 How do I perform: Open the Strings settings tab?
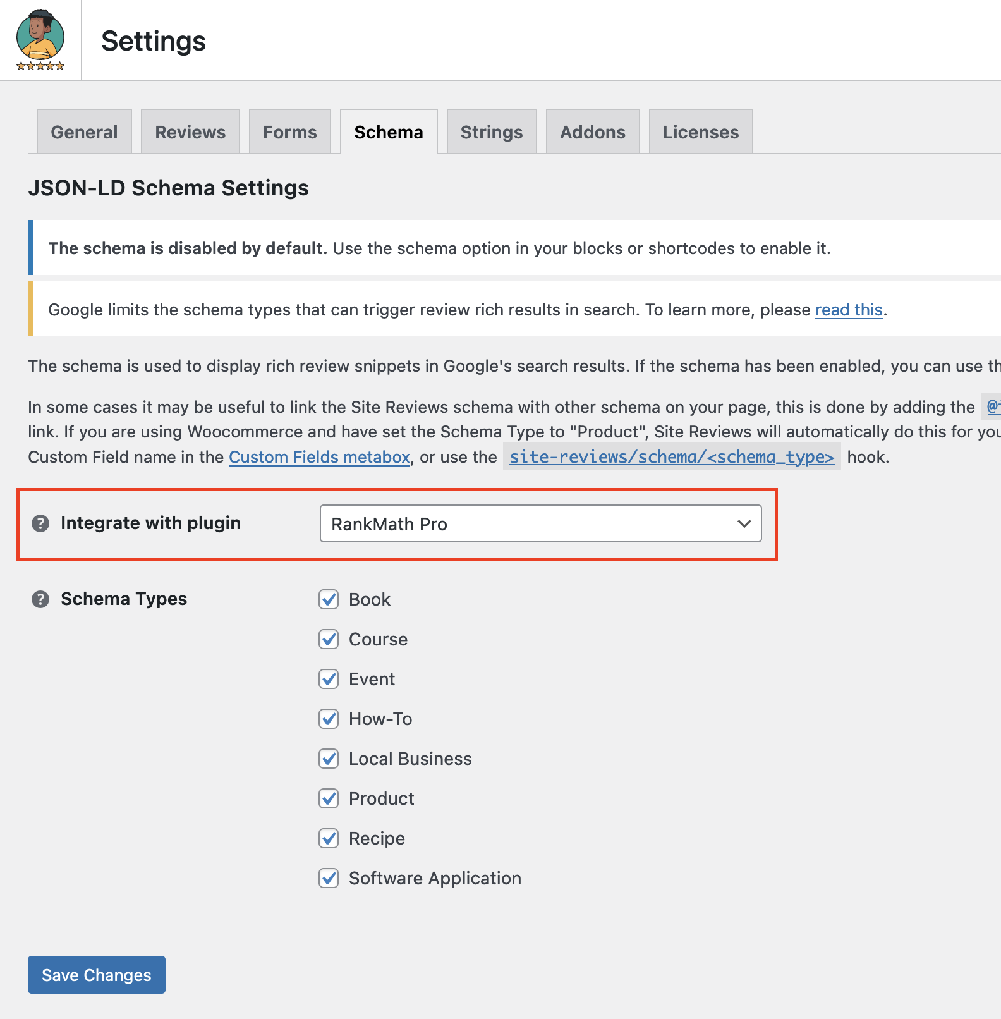[492, 132]
